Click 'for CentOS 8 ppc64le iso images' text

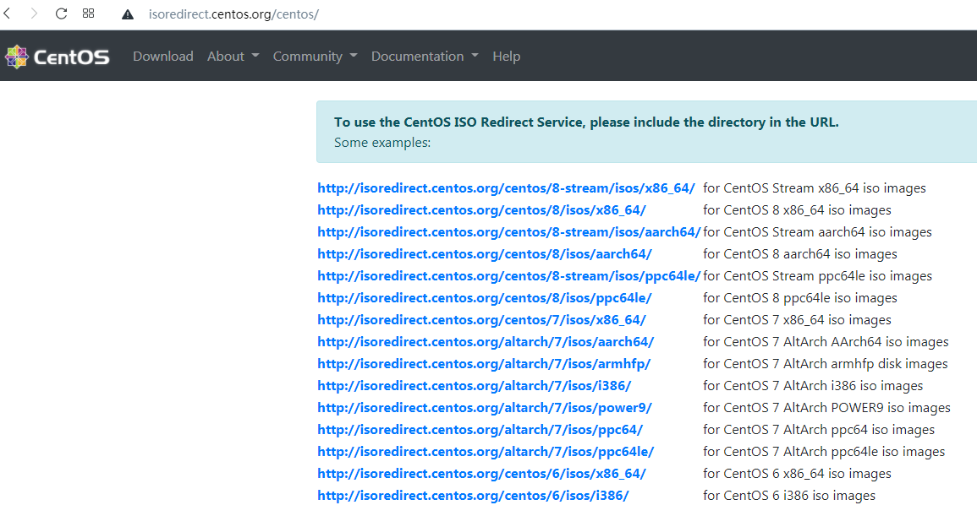click(x=800, y=297)
